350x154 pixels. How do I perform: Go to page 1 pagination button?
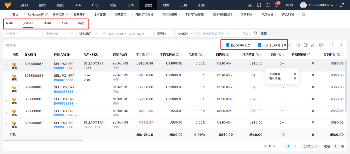pyautogui.click(x=288, y=146)
